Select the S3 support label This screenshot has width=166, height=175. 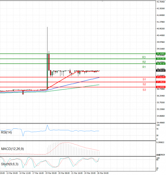click(144, 90)
